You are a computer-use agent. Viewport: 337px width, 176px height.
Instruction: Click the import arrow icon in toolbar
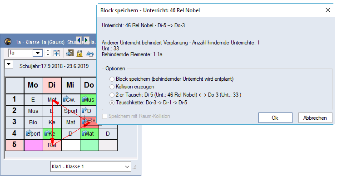click(69, 53)
